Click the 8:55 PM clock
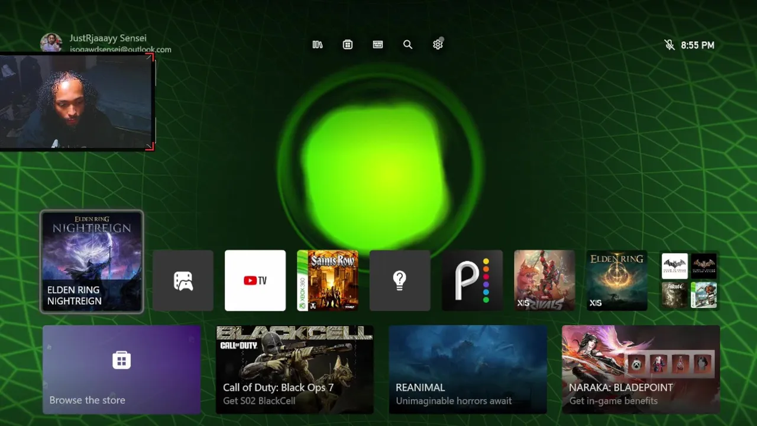The width and height of the screenshot is (757, 426). click(x=697, y=45)
